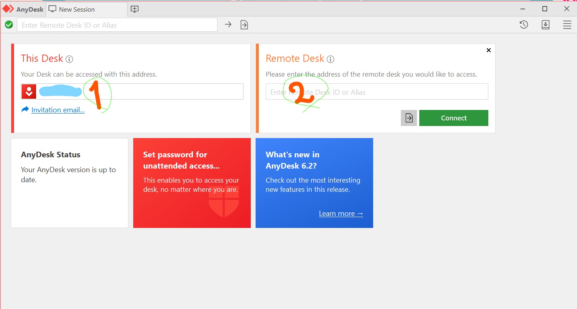577x309 pixels.
Task: Focus the top Remote Desk ID address bar
Action: 117,25
